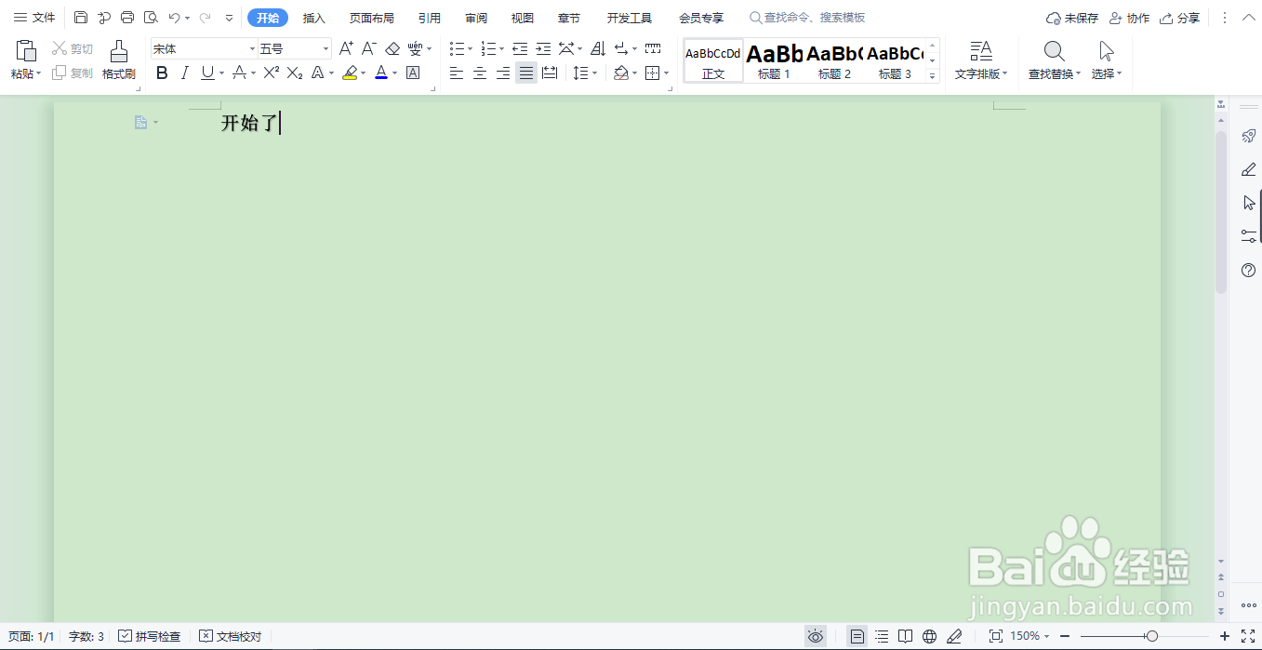Increase paragraph indent
Screen dimensions: 1262x650
click(x=543, y=48)
